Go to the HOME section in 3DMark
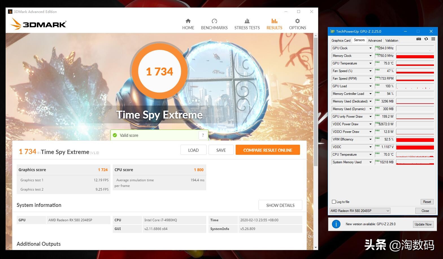 (188, 24)
